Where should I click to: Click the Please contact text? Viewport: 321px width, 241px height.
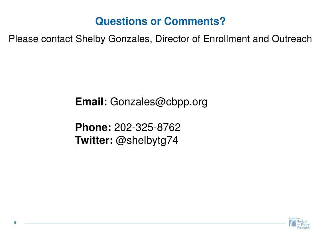41,39
